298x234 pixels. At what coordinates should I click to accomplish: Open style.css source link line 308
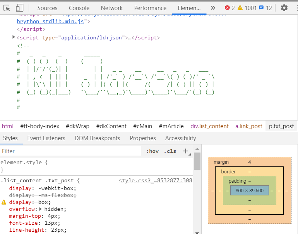click(x=156, y=181)
